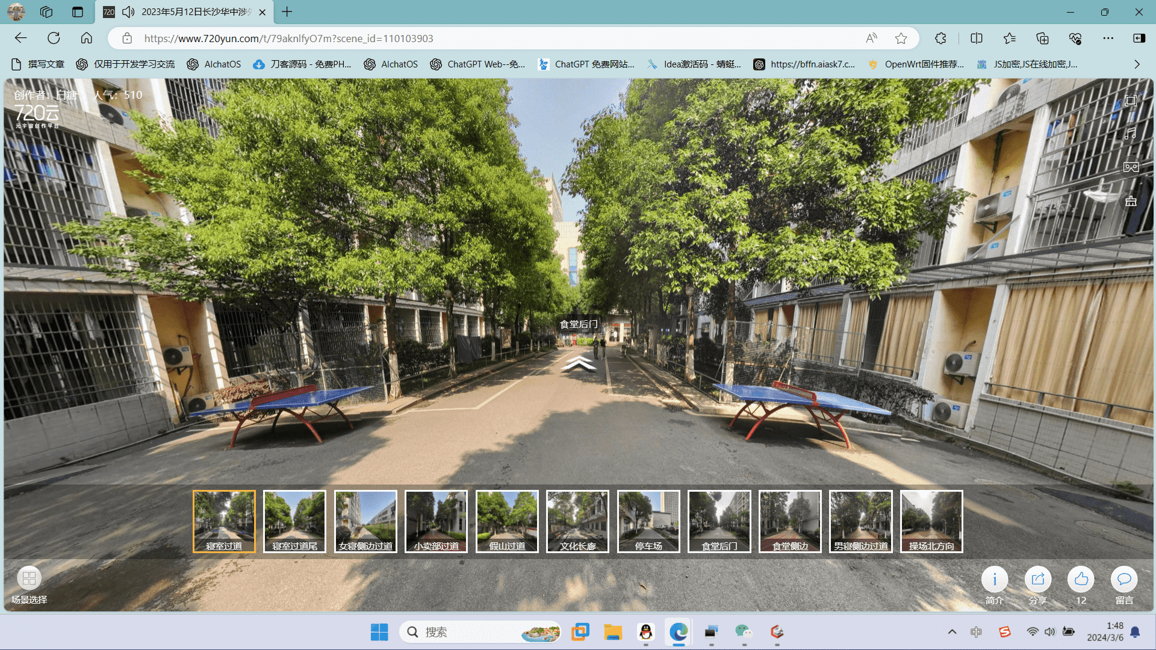This screenshot has width=1156, height=650.
Task: Click the 720云 logo
Action: coord(37,115)
